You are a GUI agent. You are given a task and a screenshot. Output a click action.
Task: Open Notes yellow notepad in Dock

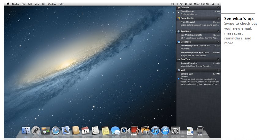click(x=106, y=131)
